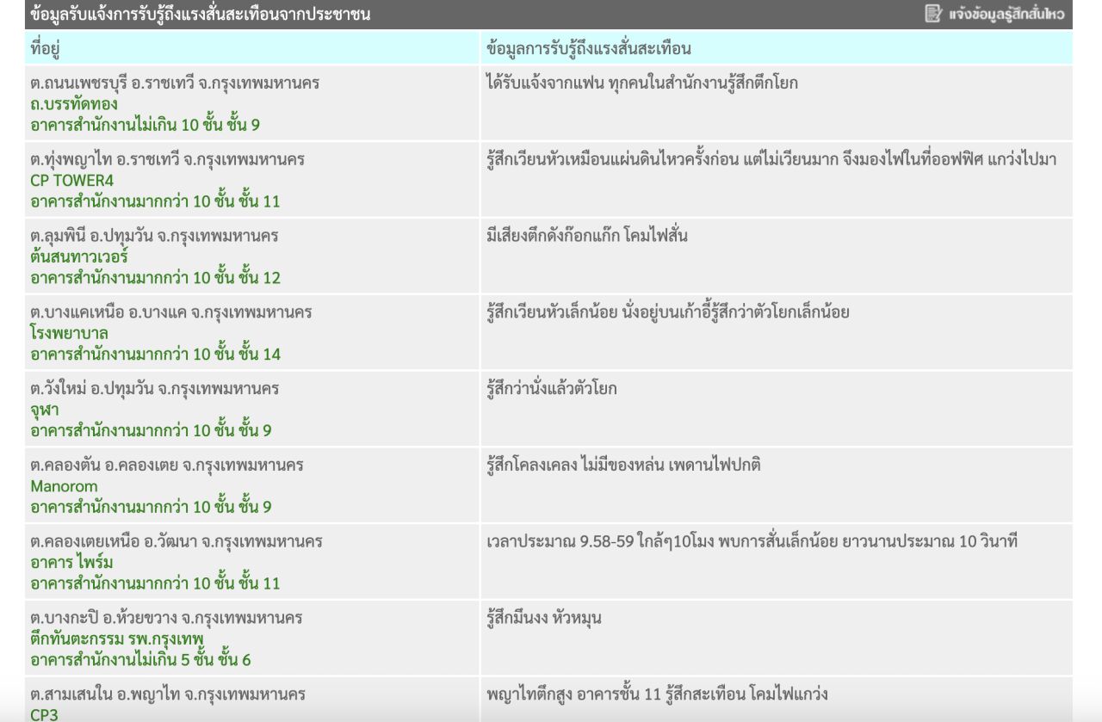Click the CP3 building name
Screen dimensions: 1102x722
click(44, 714)
